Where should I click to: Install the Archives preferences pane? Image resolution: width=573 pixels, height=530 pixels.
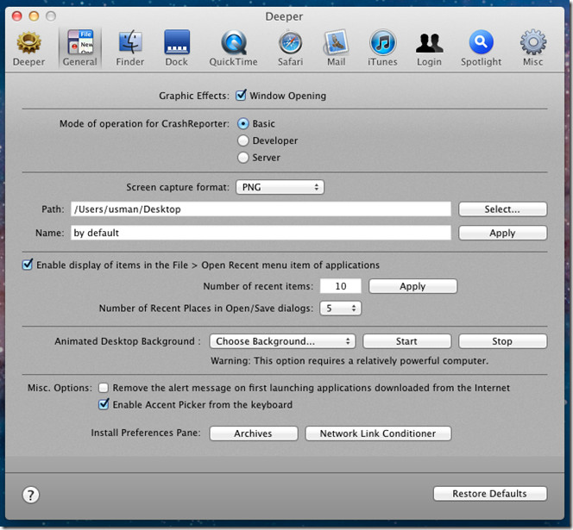click(254, 433)
